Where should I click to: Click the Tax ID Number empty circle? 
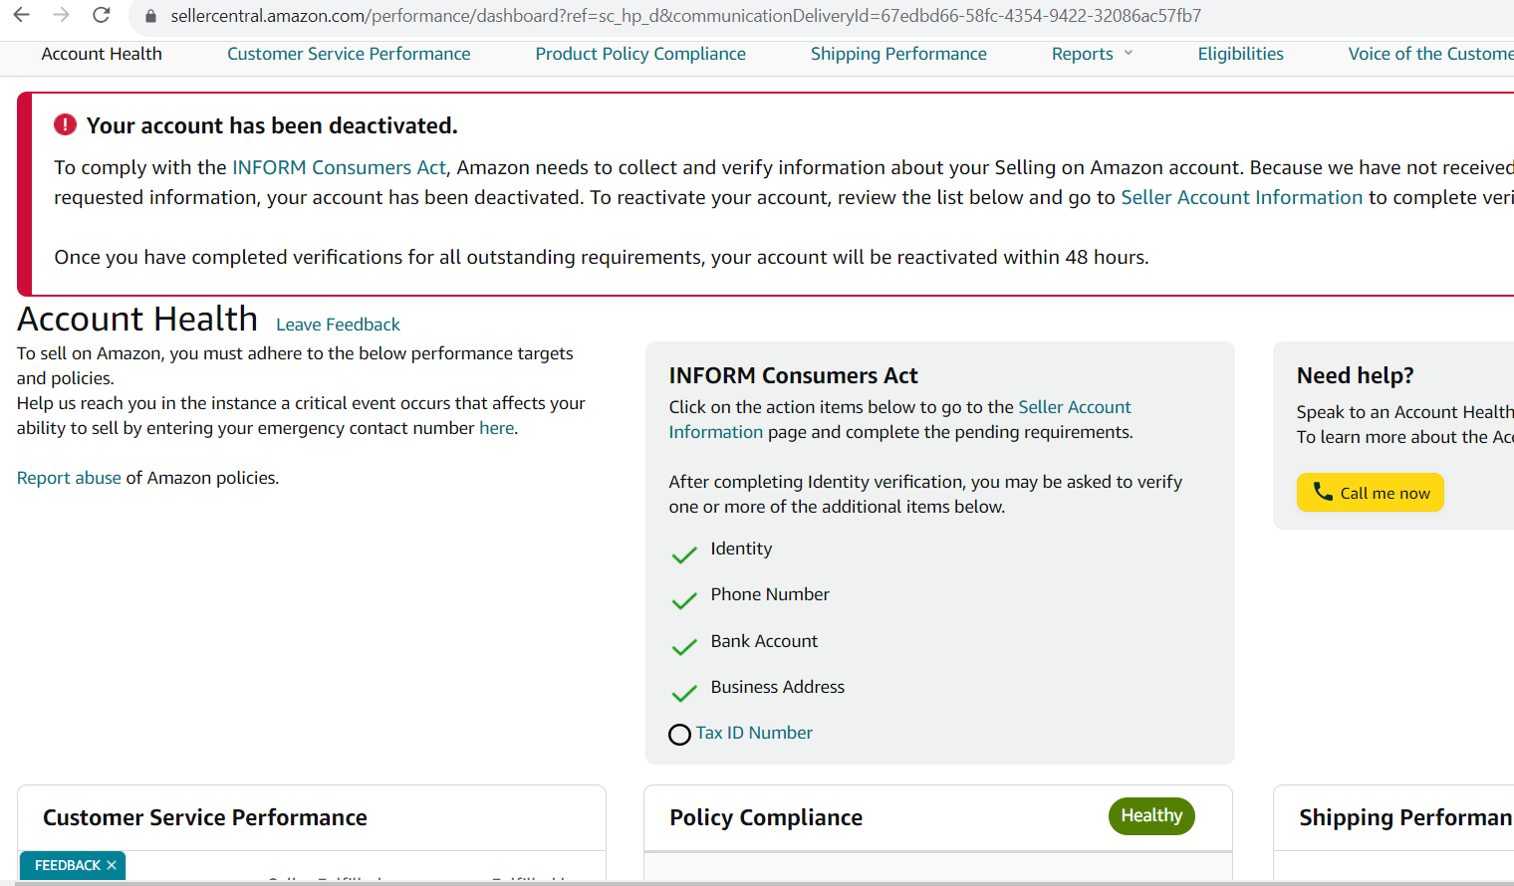(x=679, y=735)
